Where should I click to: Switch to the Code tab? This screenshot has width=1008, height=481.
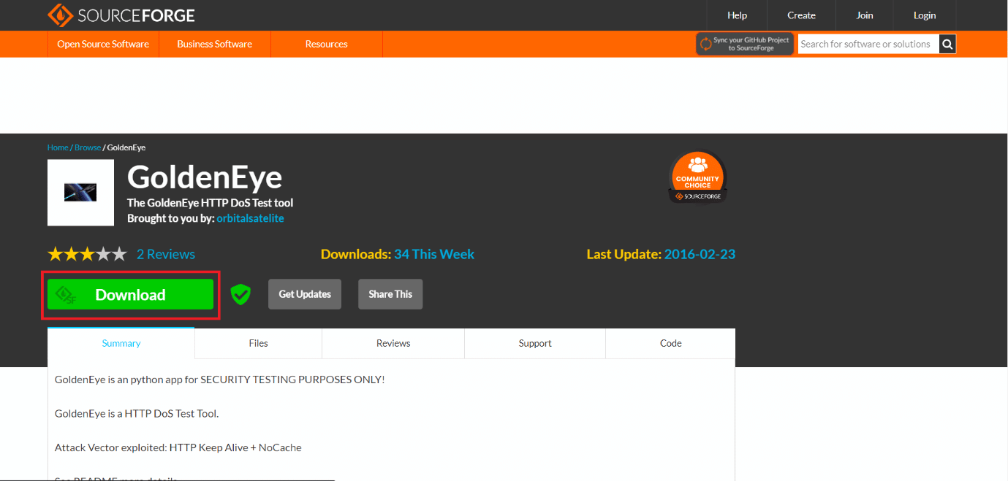click(670, 343)
